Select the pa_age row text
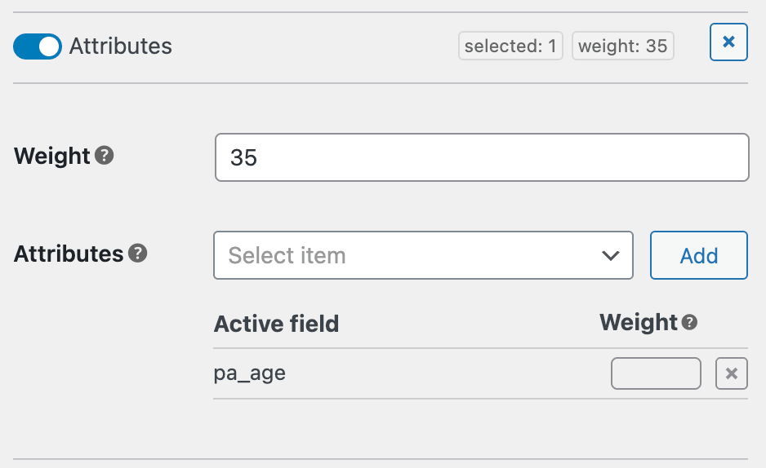 point(250,373)
